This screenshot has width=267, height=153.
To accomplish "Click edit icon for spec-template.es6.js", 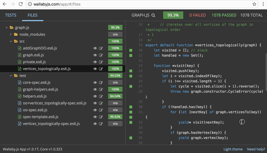I will (x=101, y=117).
